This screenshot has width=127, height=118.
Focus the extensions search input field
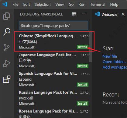click(53, 26)
